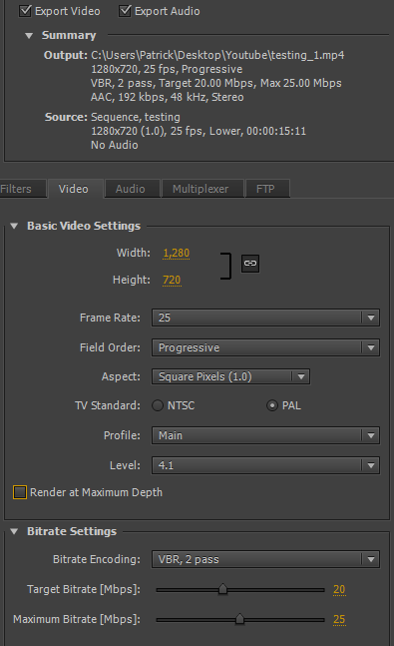Click the Target Bitrate slider handle
Image resolution: width=394 pixels, height=646 pixels.
(222, 589)
